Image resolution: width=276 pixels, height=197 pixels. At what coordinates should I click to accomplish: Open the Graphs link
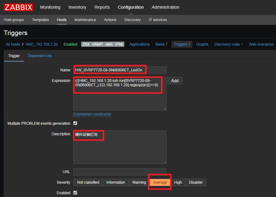[202, 44]
